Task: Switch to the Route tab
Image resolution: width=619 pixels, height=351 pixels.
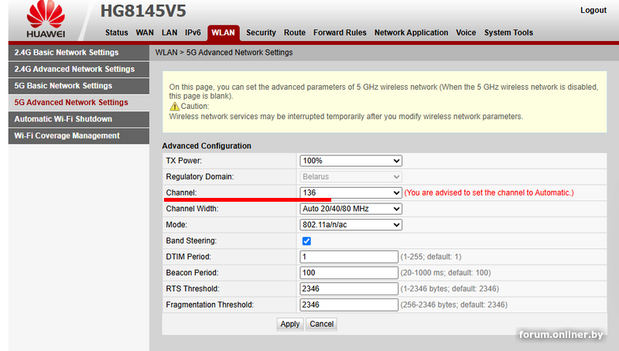Action: click(x=295, y=32)
